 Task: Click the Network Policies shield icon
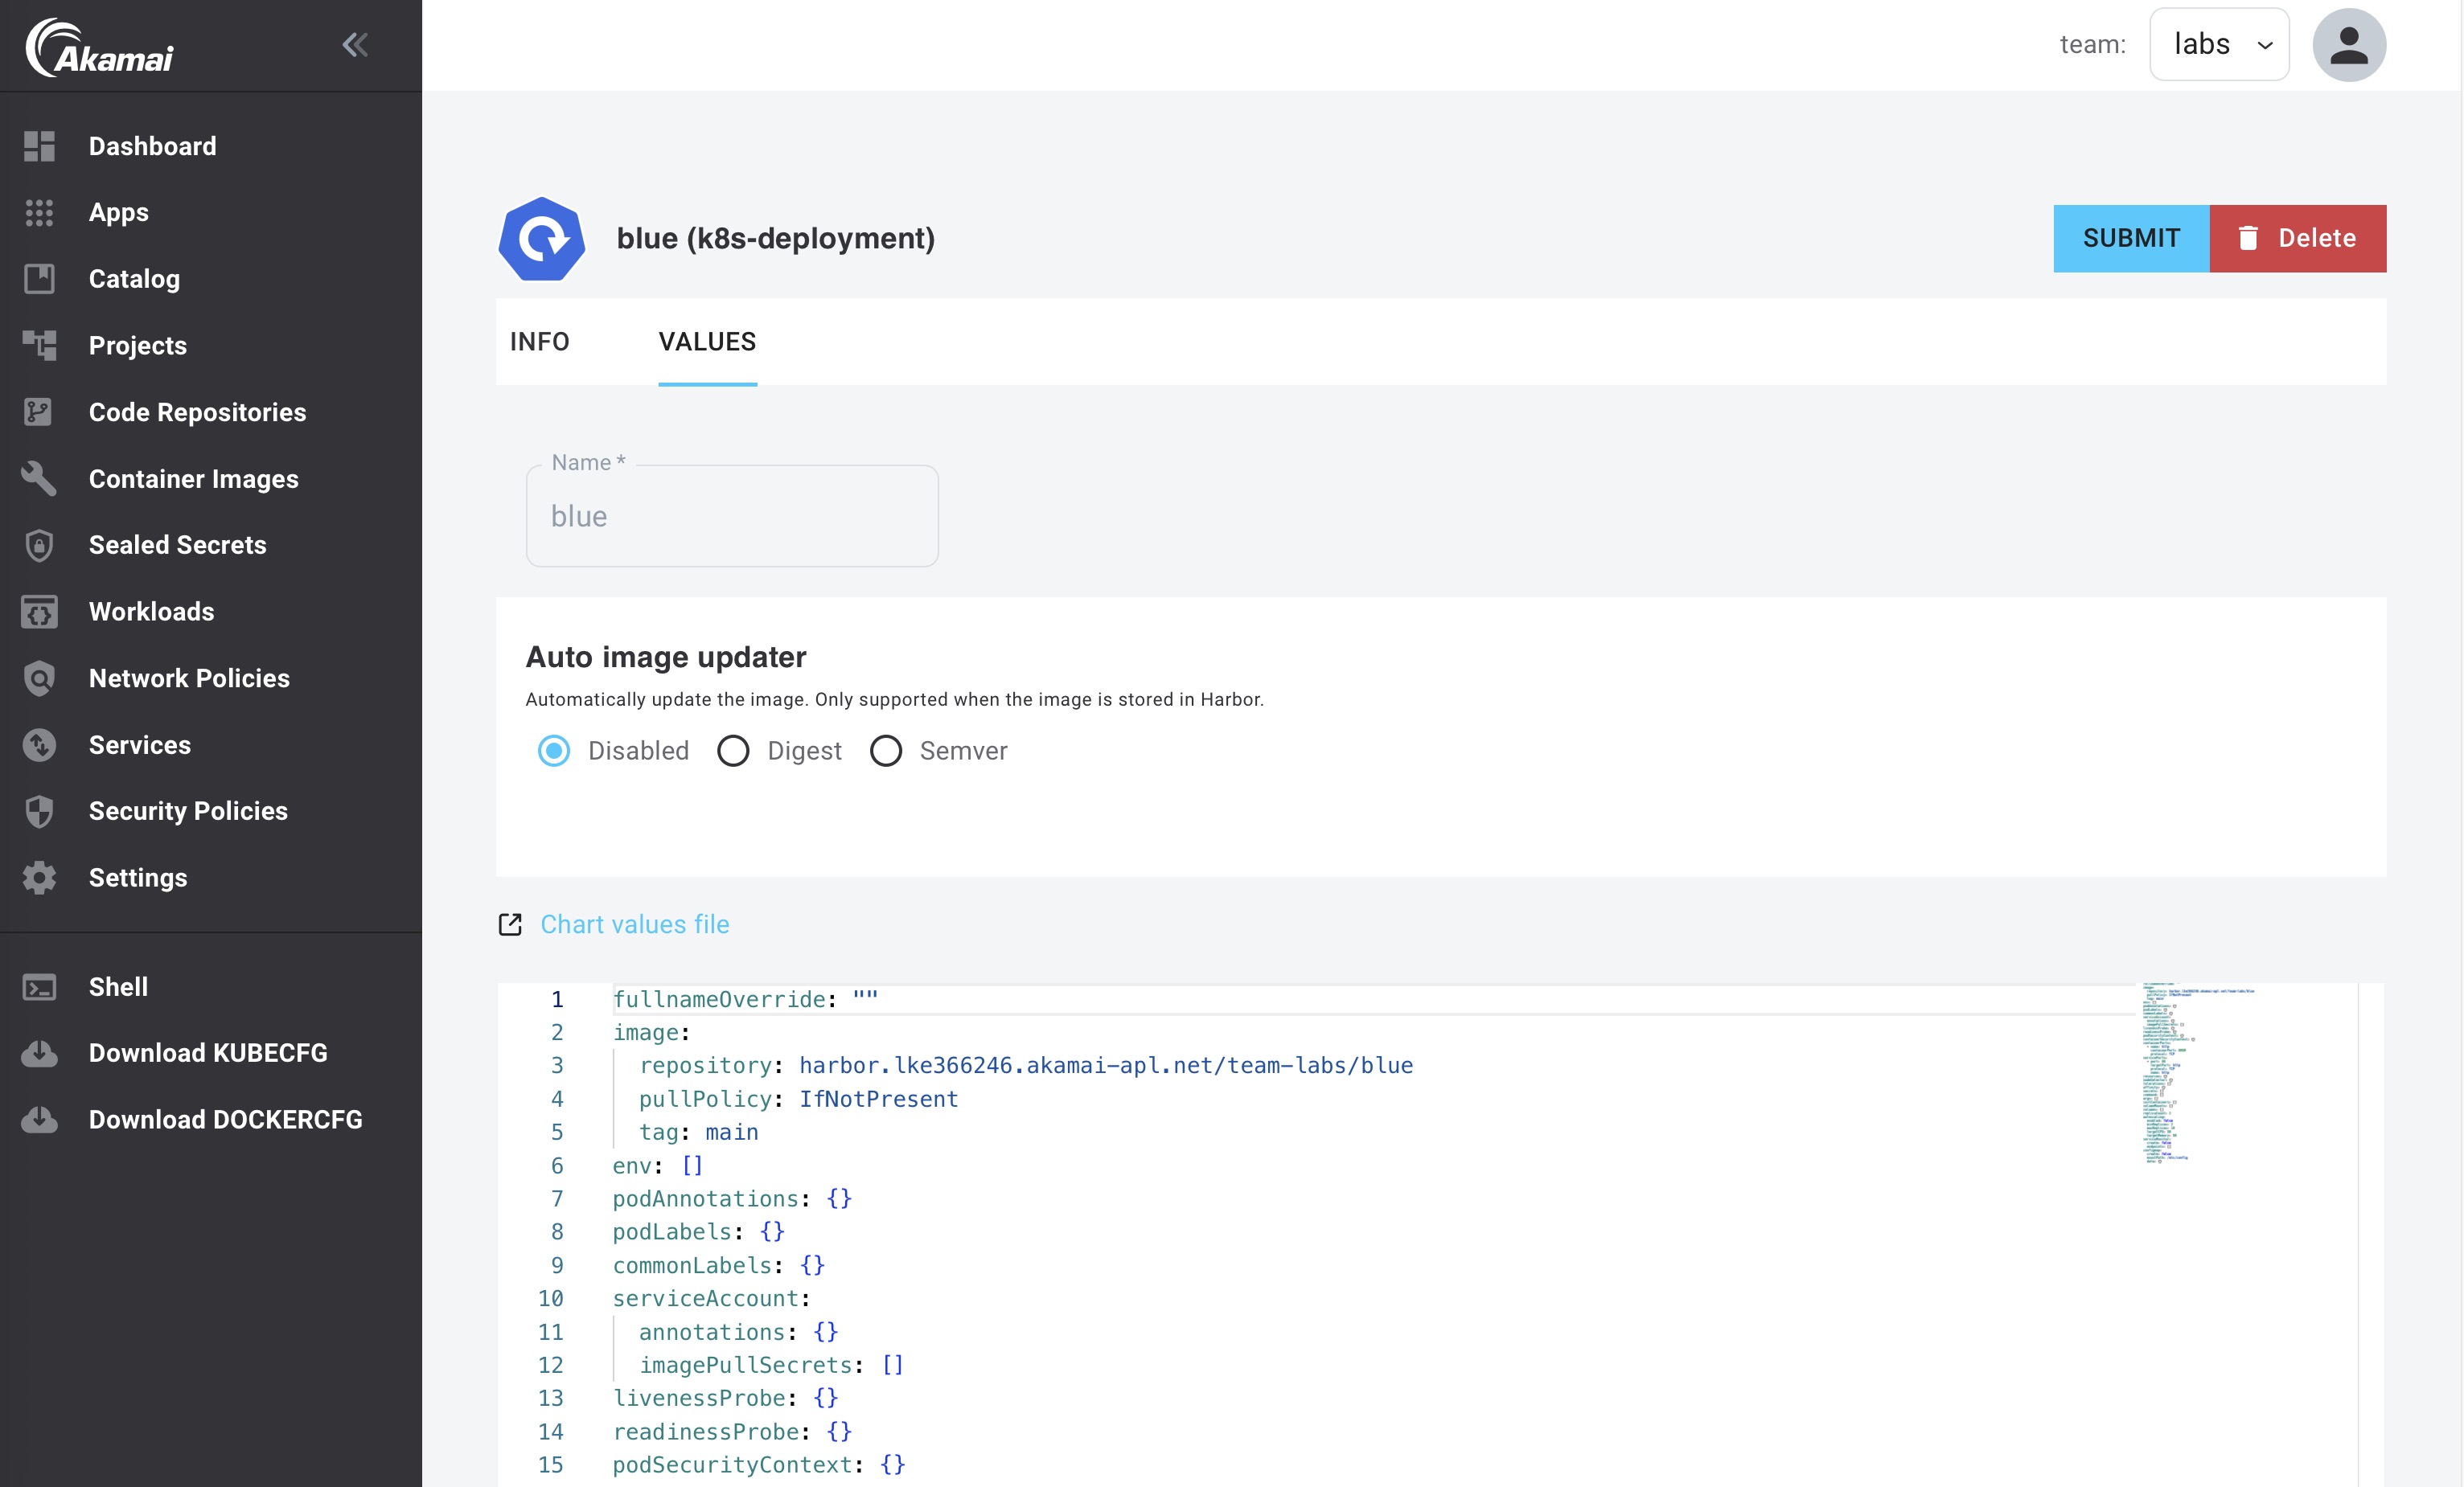tap(39, 678)
